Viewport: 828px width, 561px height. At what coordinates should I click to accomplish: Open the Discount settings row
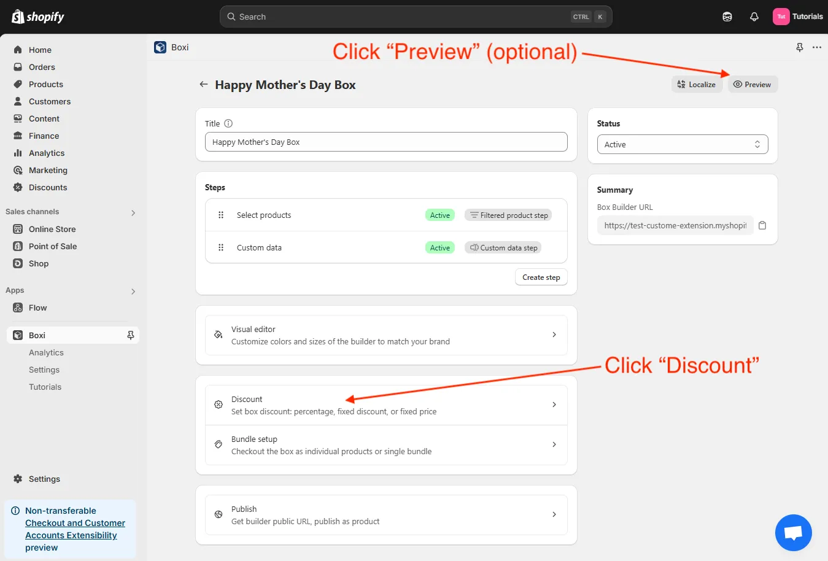tap(386, 405)
